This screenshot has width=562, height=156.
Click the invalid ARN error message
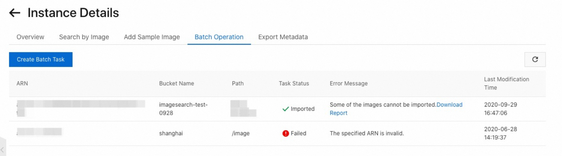click(x=367, y=133)
